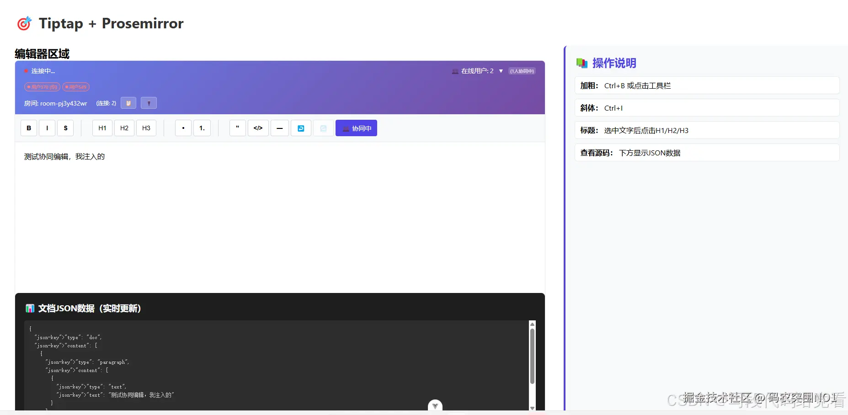848x415 pixels.
Task: Click the 协同中 collaboration button
Action: 356,128
